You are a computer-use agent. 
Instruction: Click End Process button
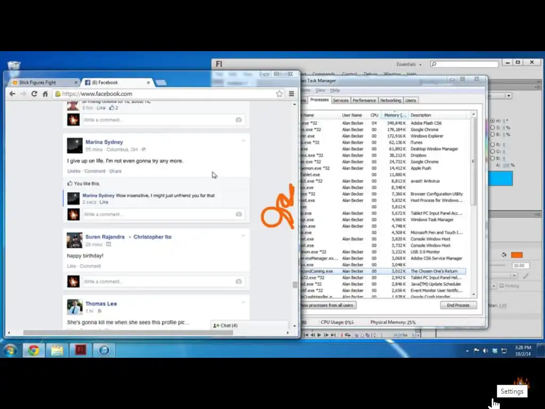point(458,305)
